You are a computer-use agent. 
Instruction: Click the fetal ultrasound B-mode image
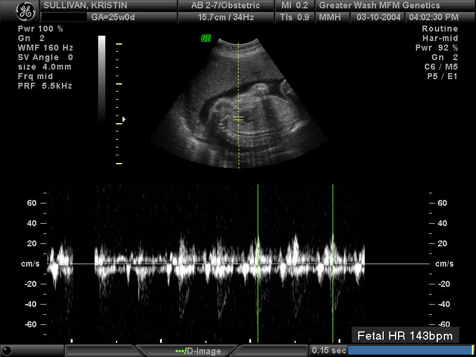239,103
